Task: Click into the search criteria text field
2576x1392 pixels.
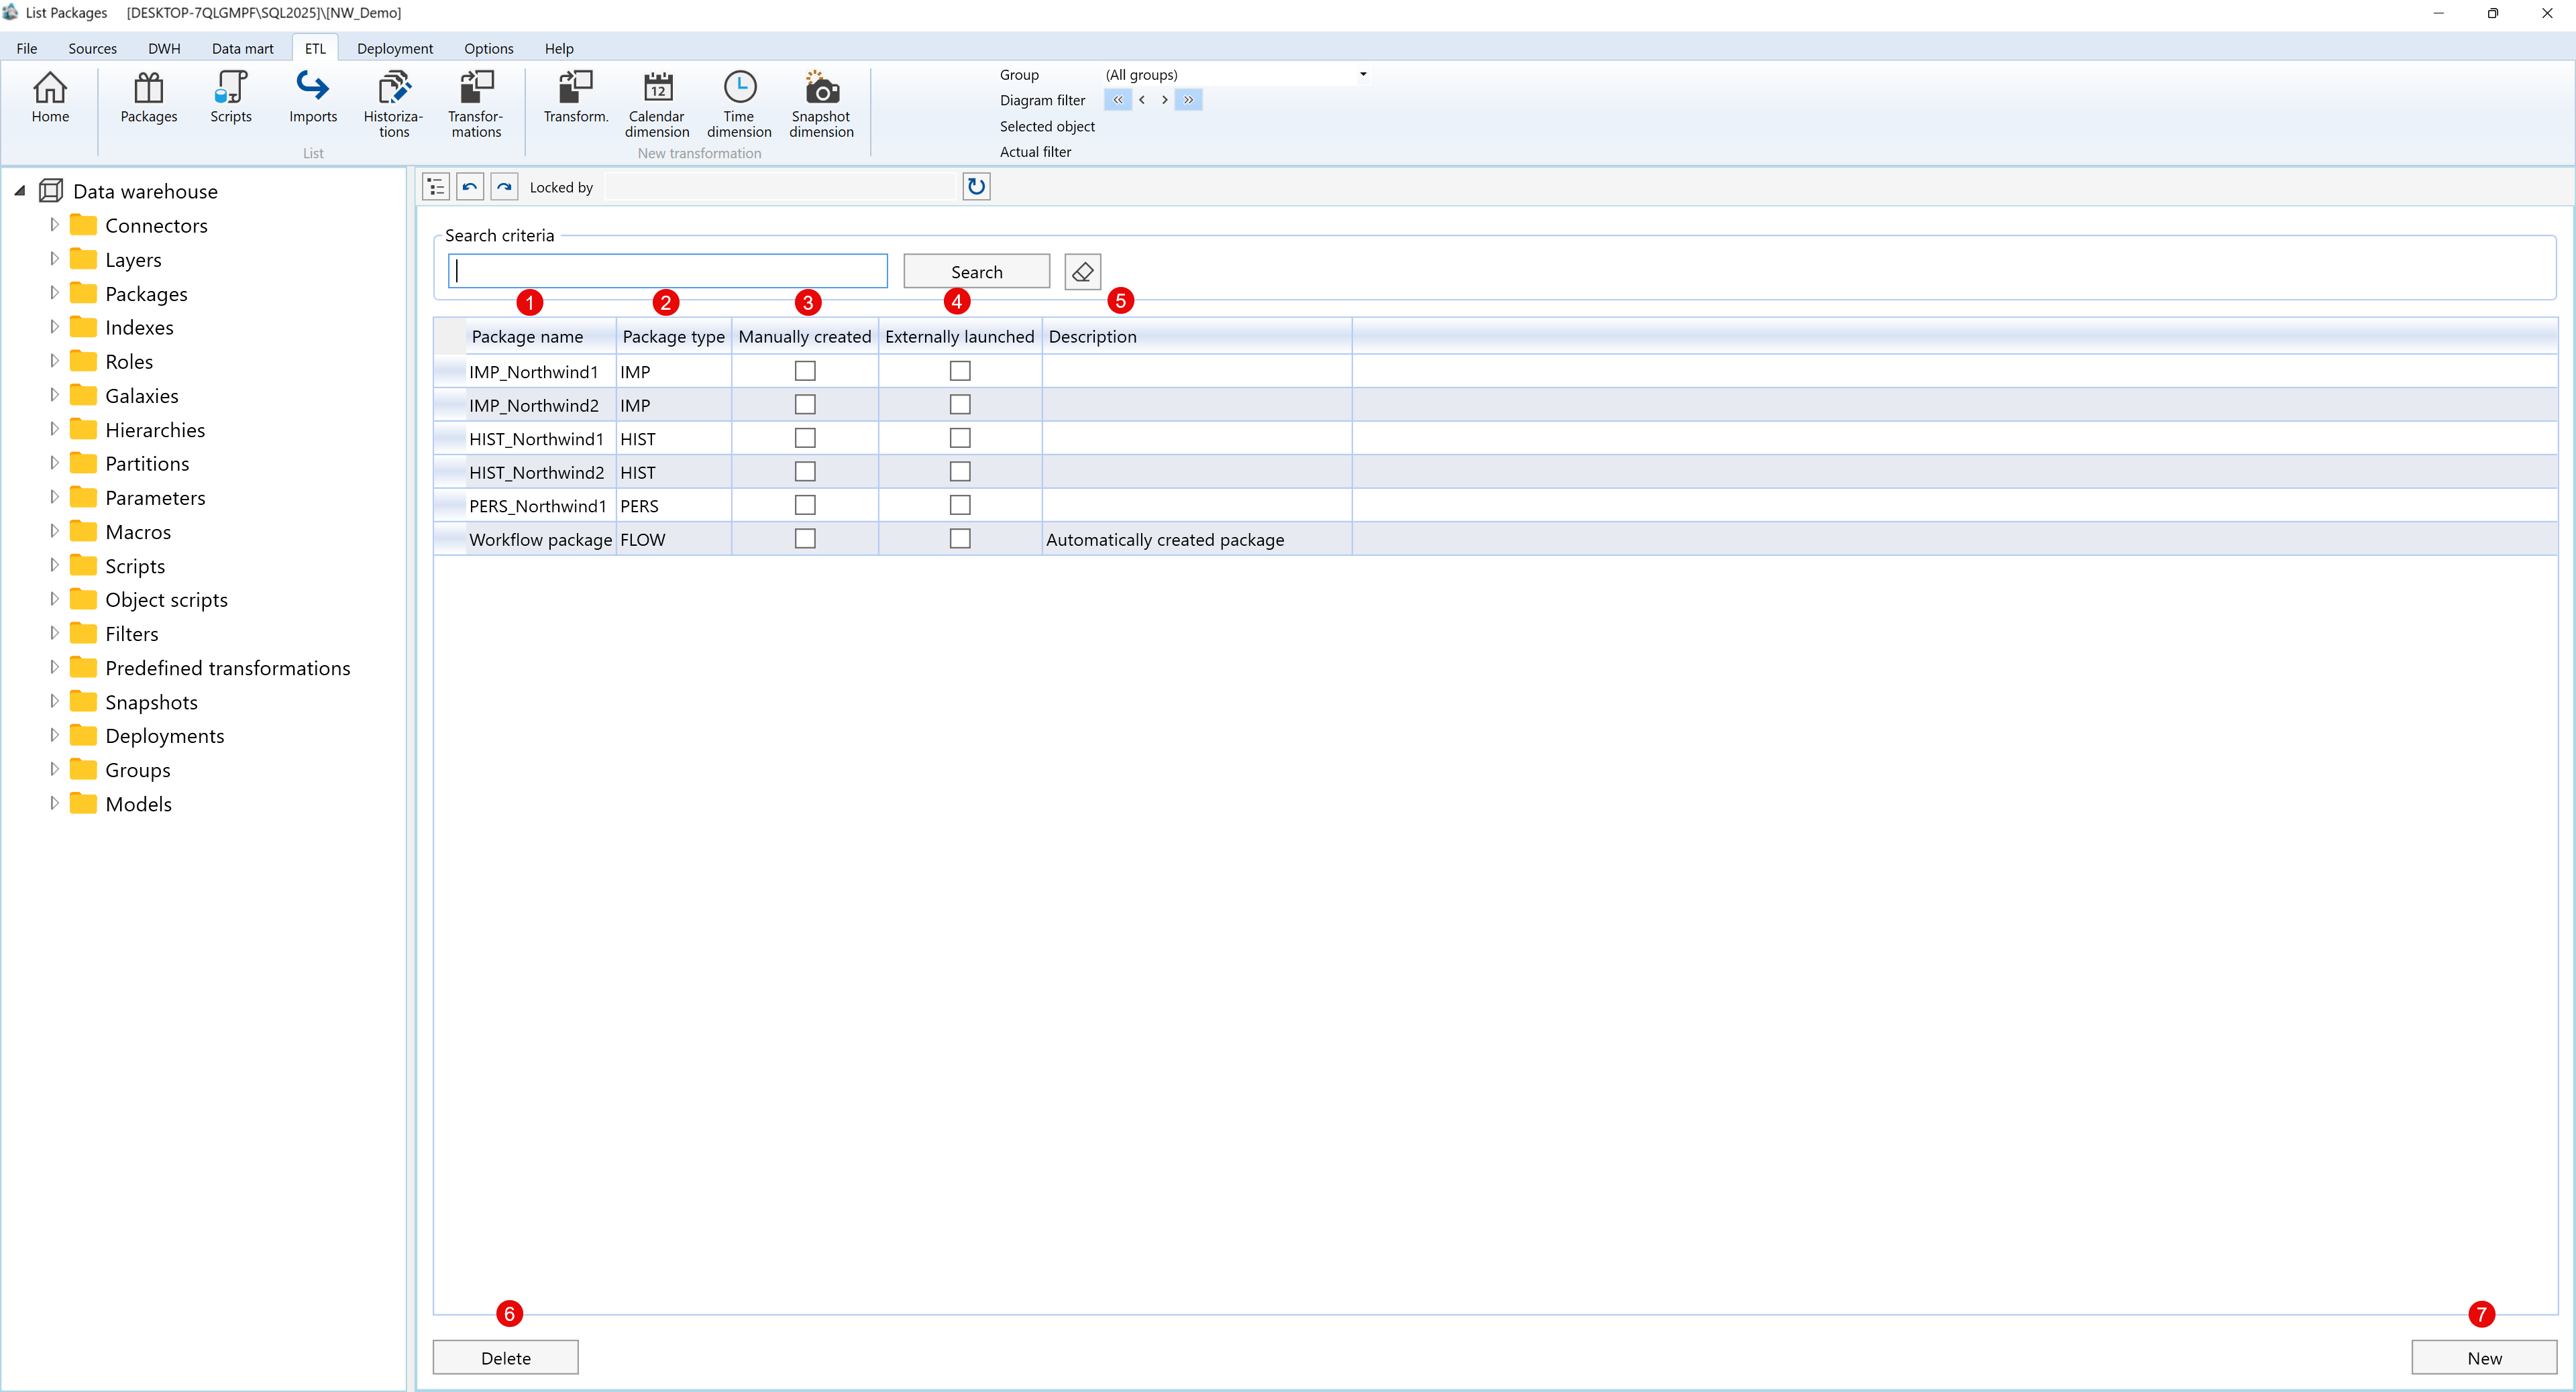Action: (x=667, y=272)
